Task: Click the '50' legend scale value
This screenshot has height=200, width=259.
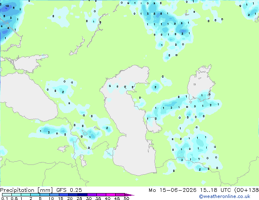Action: (x=126, y=198)
